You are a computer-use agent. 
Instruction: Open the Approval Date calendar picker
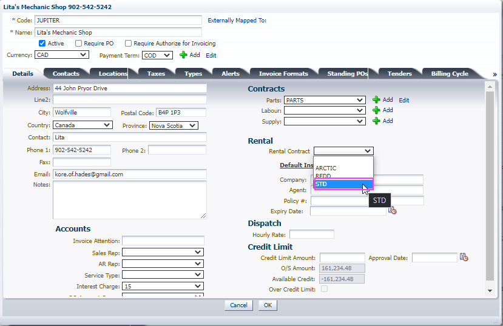(x=464, y=257)
